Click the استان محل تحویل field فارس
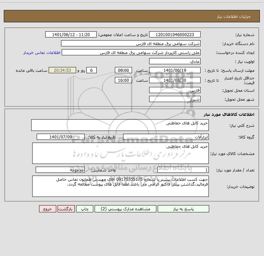264x256 pixels. (175, 90)
